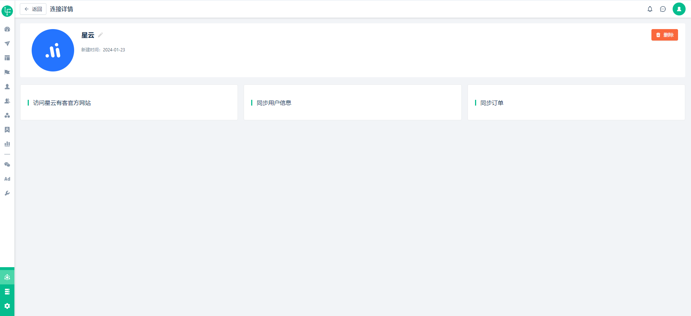The image size is (691, 316).
Task: Open the server stack icon in green sidebar
Action: click(x=7, y=292)
